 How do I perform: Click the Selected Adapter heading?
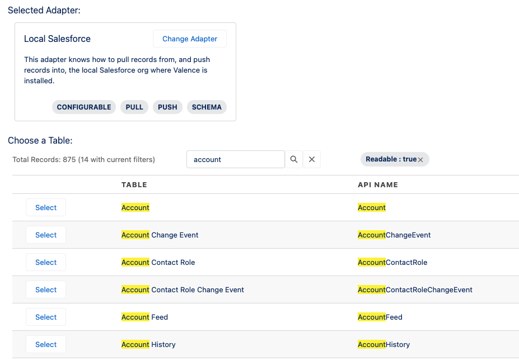tap(44, 10)
